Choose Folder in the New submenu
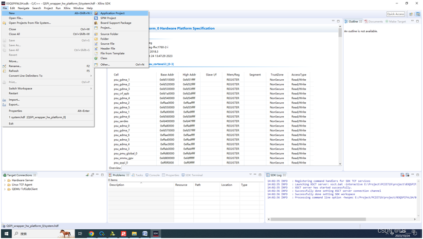The width and height of the screenshot is (423, 239). (121, 39)
